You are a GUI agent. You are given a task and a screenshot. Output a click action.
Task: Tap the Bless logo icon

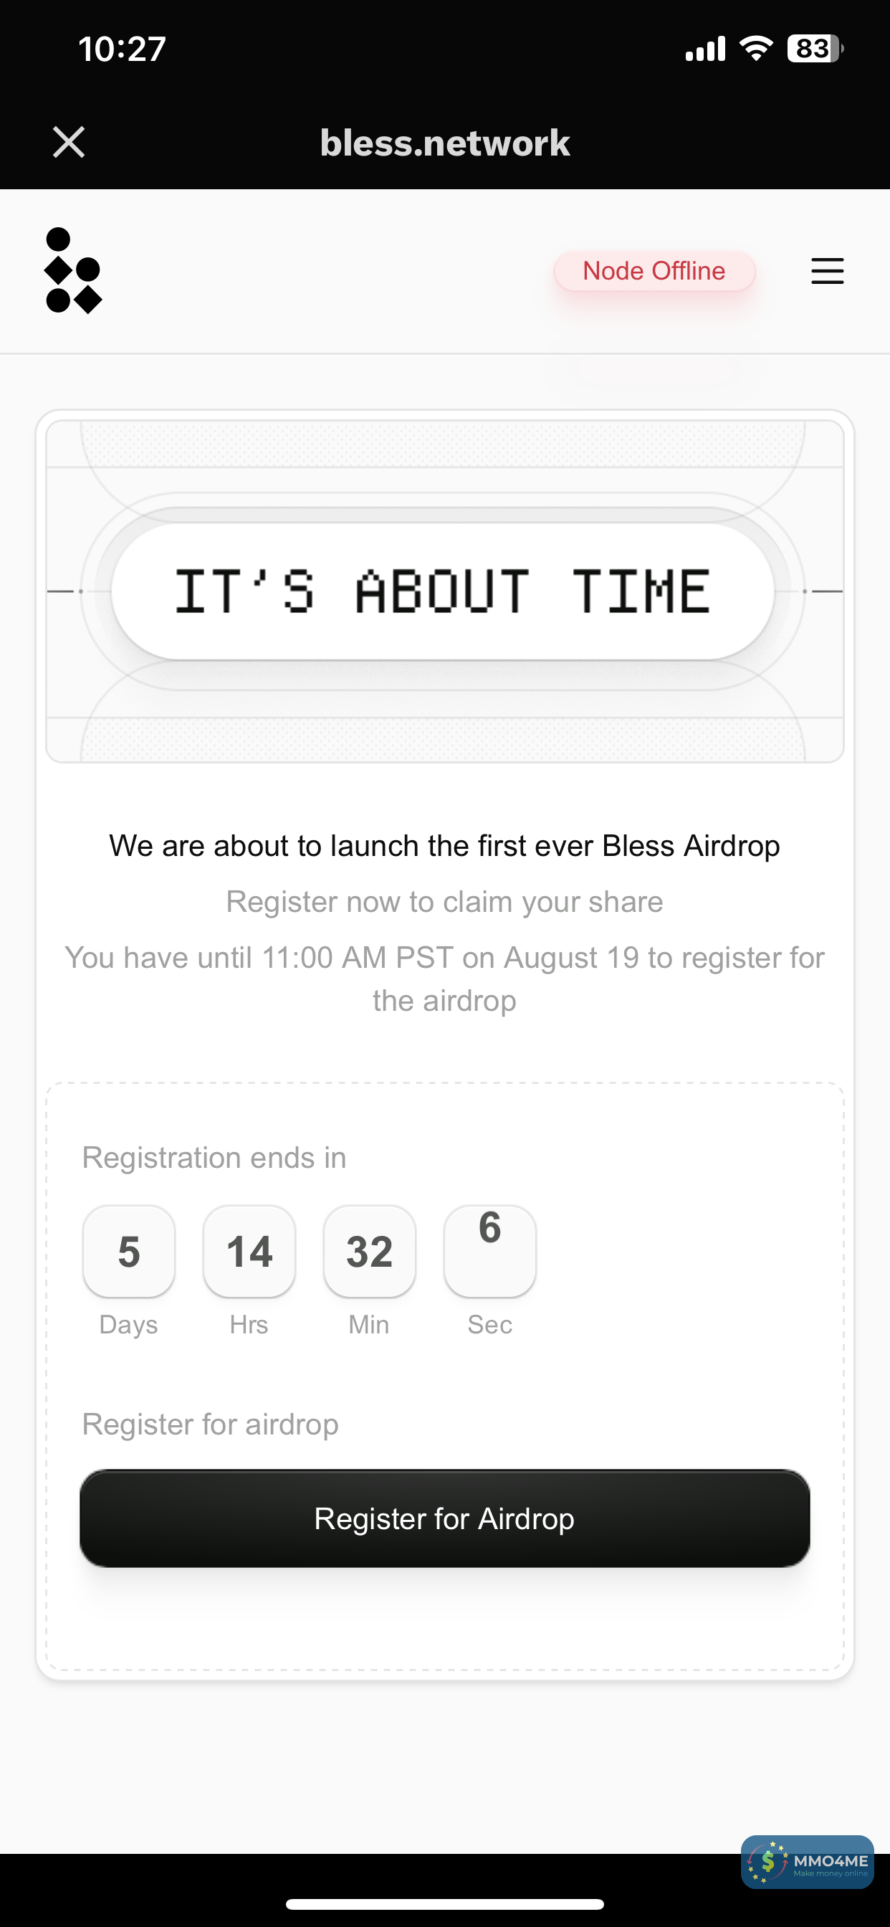72,271
